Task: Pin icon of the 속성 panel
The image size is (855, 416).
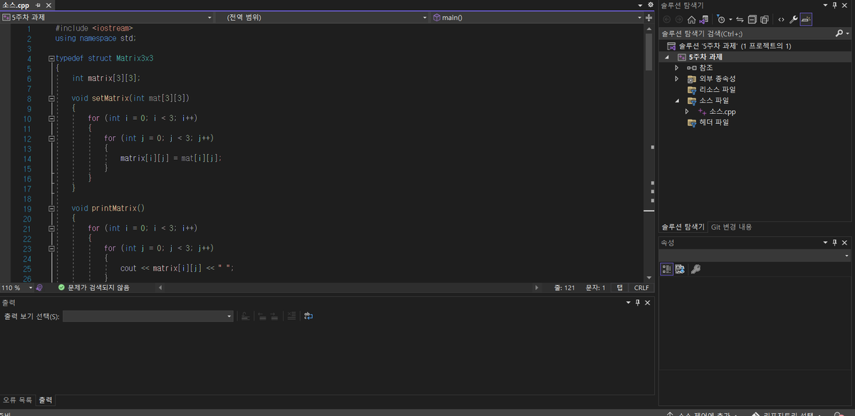Action: click(835, 243)
